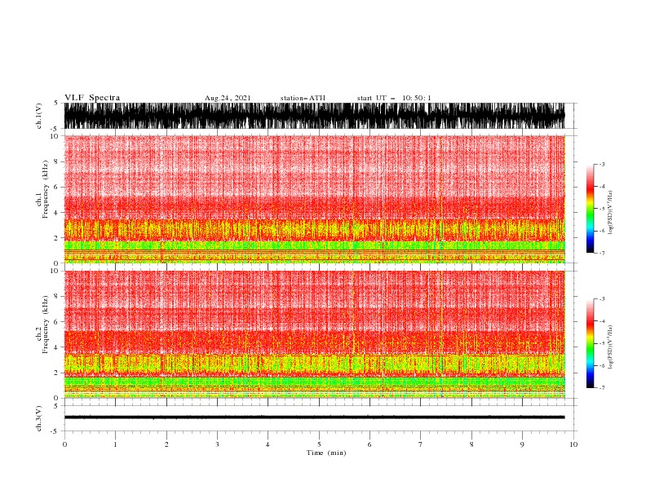Click the "8" kHz tick on ch.1 spectrogram
The height and width of the screenshot is (499, 646).
(x=57, y=161)
